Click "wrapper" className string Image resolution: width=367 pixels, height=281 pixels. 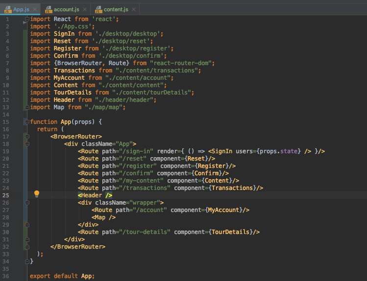(x=145, y=203)
